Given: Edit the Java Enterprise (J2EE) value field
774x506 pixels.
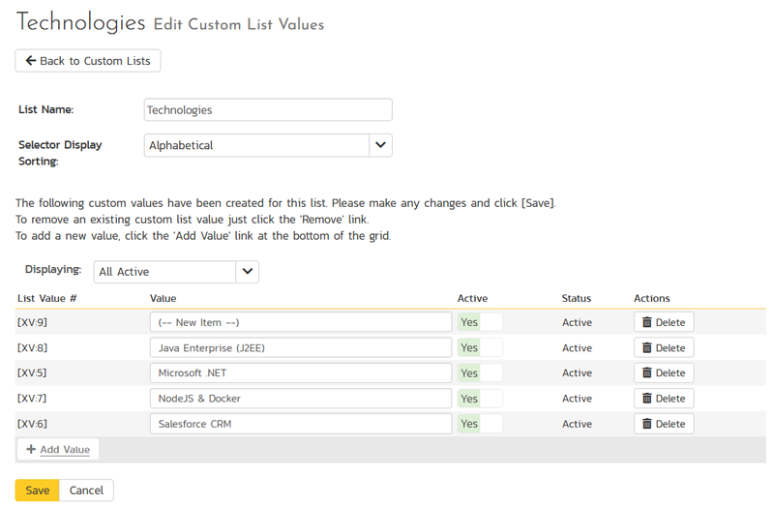Looking at the screenshot, I should (x=301, y=347).
